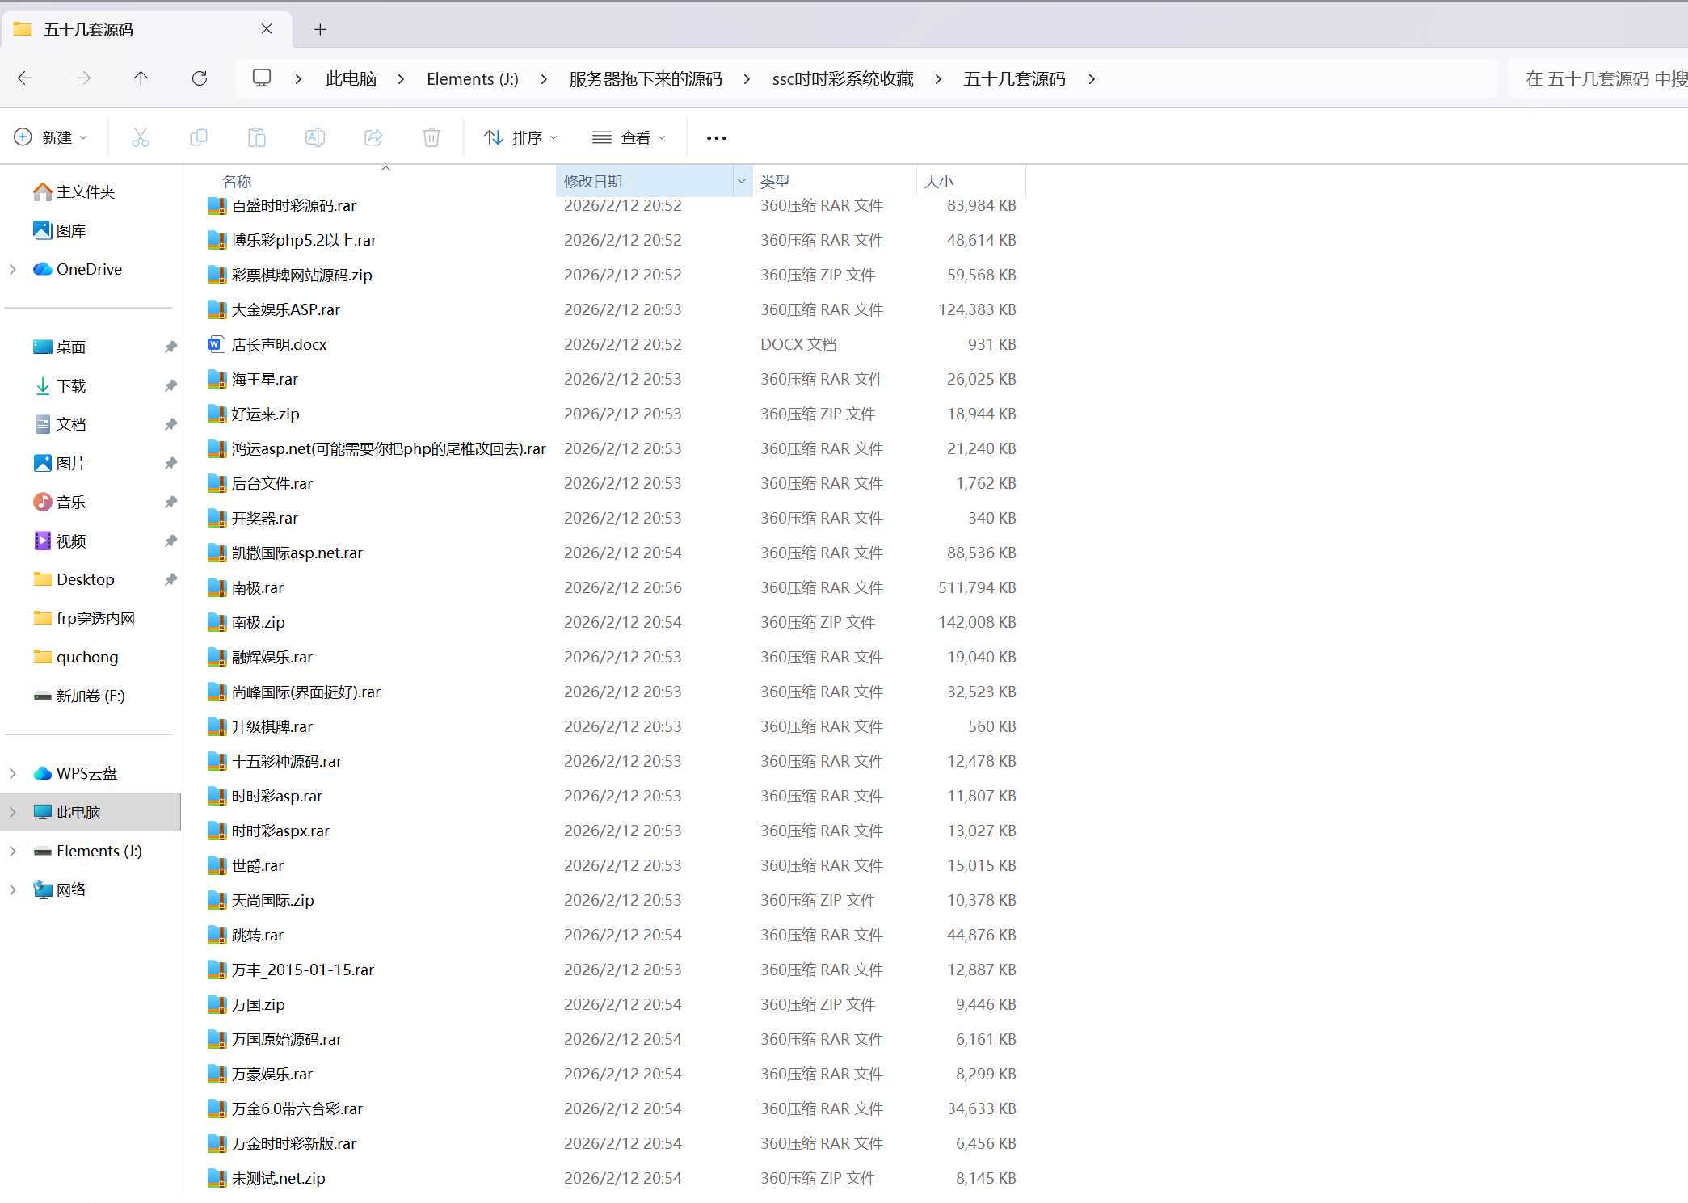1688x1203 pixels.
Task: Unpin 文档 via its pin icon
Action: pyautogui.click(x=170, y=424)
